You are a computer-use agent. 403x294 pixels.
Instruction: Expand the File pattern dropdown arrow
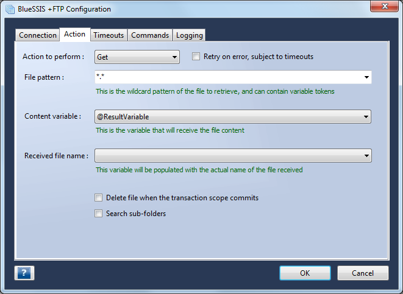pyautogui.click(x=366, y=77)
